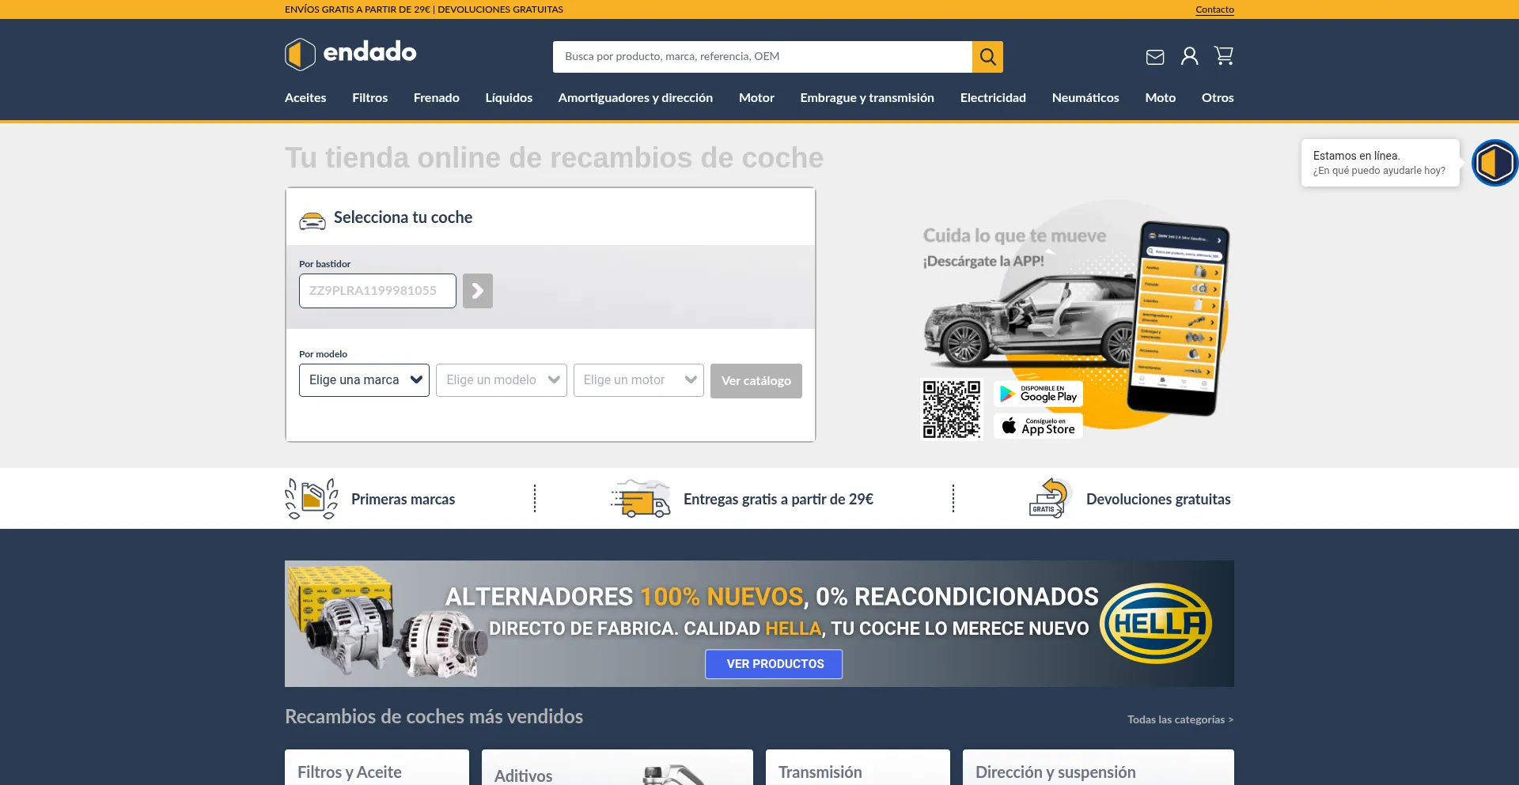Click Entregas gratis a partir de 29€

pyautogui.click(x=778, y=500)
